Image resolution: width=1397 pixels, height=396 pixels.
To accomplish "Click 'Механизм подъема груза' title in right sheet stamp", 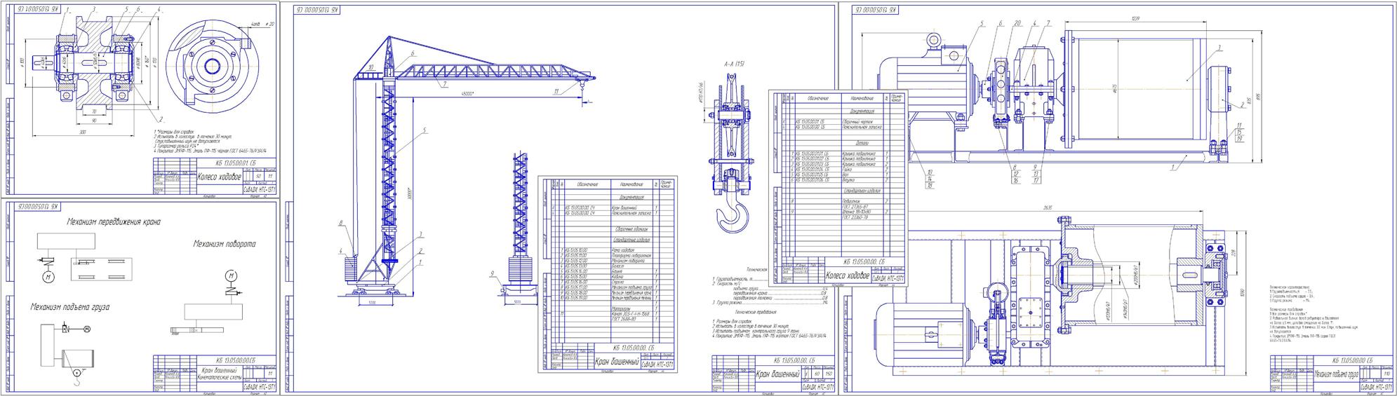I will pos(1335,374).
